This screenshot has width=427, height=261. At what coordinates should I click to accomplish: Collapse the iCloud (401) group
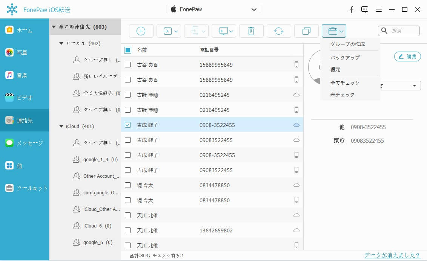61,127
